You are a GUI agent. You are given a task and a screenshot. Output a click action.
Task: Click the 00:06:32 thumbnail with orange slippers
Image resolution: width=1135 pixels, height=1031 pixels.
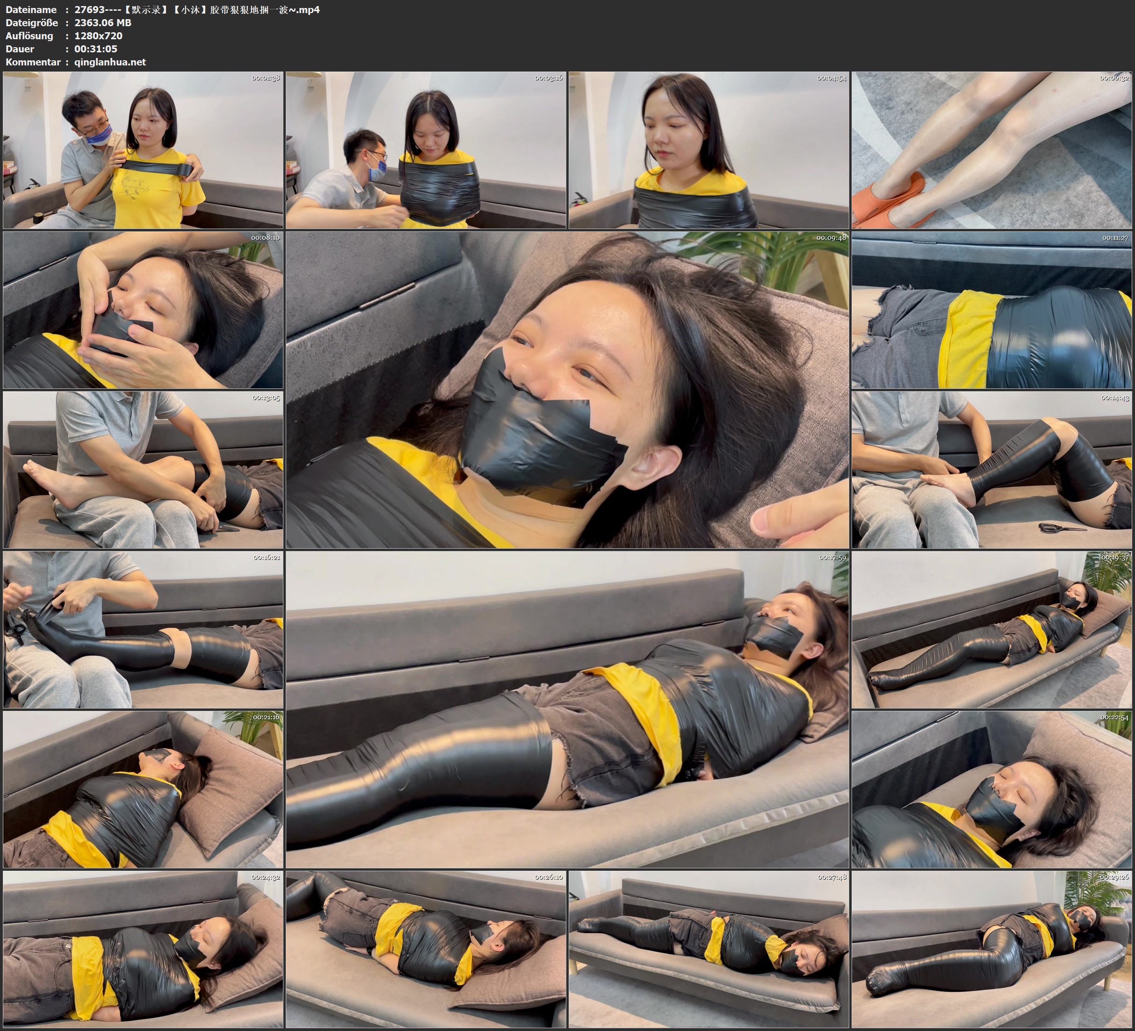(991, 150)
